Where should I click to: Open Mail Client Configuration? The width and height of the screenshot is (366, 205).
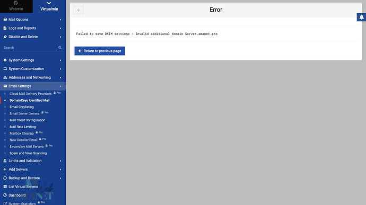pos(27,120)
